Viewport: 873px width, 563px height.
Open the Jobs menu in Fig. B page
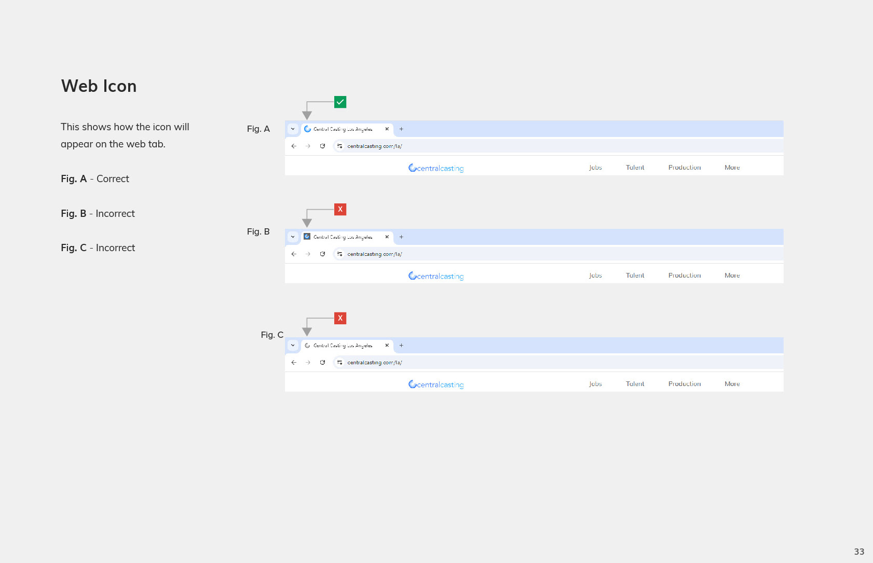pos(595,276)
